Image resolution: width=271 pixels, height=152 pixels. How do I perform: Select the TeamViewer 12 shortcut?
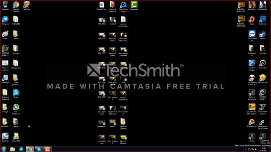click(x=252, y=36)
